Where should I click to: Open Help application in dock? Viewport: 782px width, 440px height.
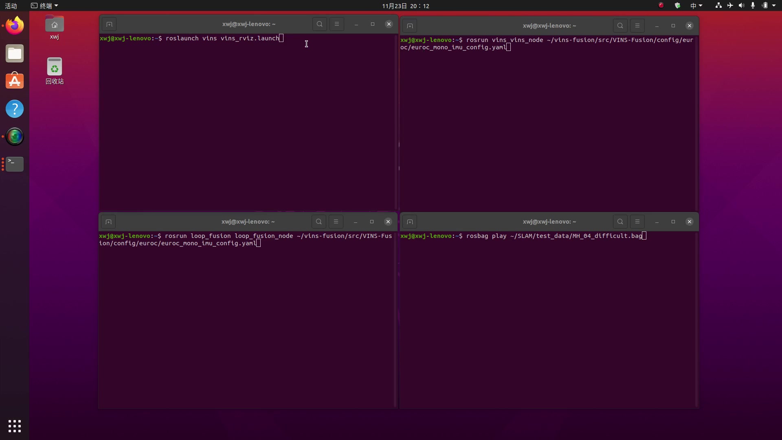pos(15,109)
